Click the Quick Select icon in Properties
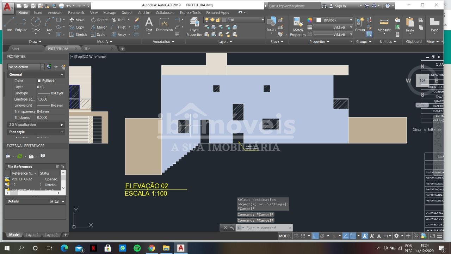Image resolution: width=451 pixels, height=254 pixels. pos(63,67)
